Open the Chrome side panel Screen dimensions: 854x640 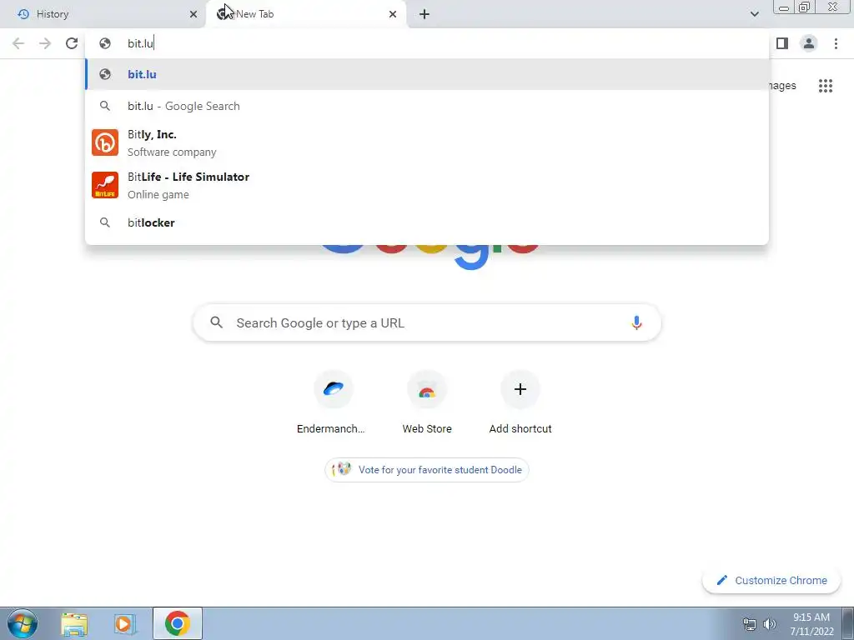782,43
